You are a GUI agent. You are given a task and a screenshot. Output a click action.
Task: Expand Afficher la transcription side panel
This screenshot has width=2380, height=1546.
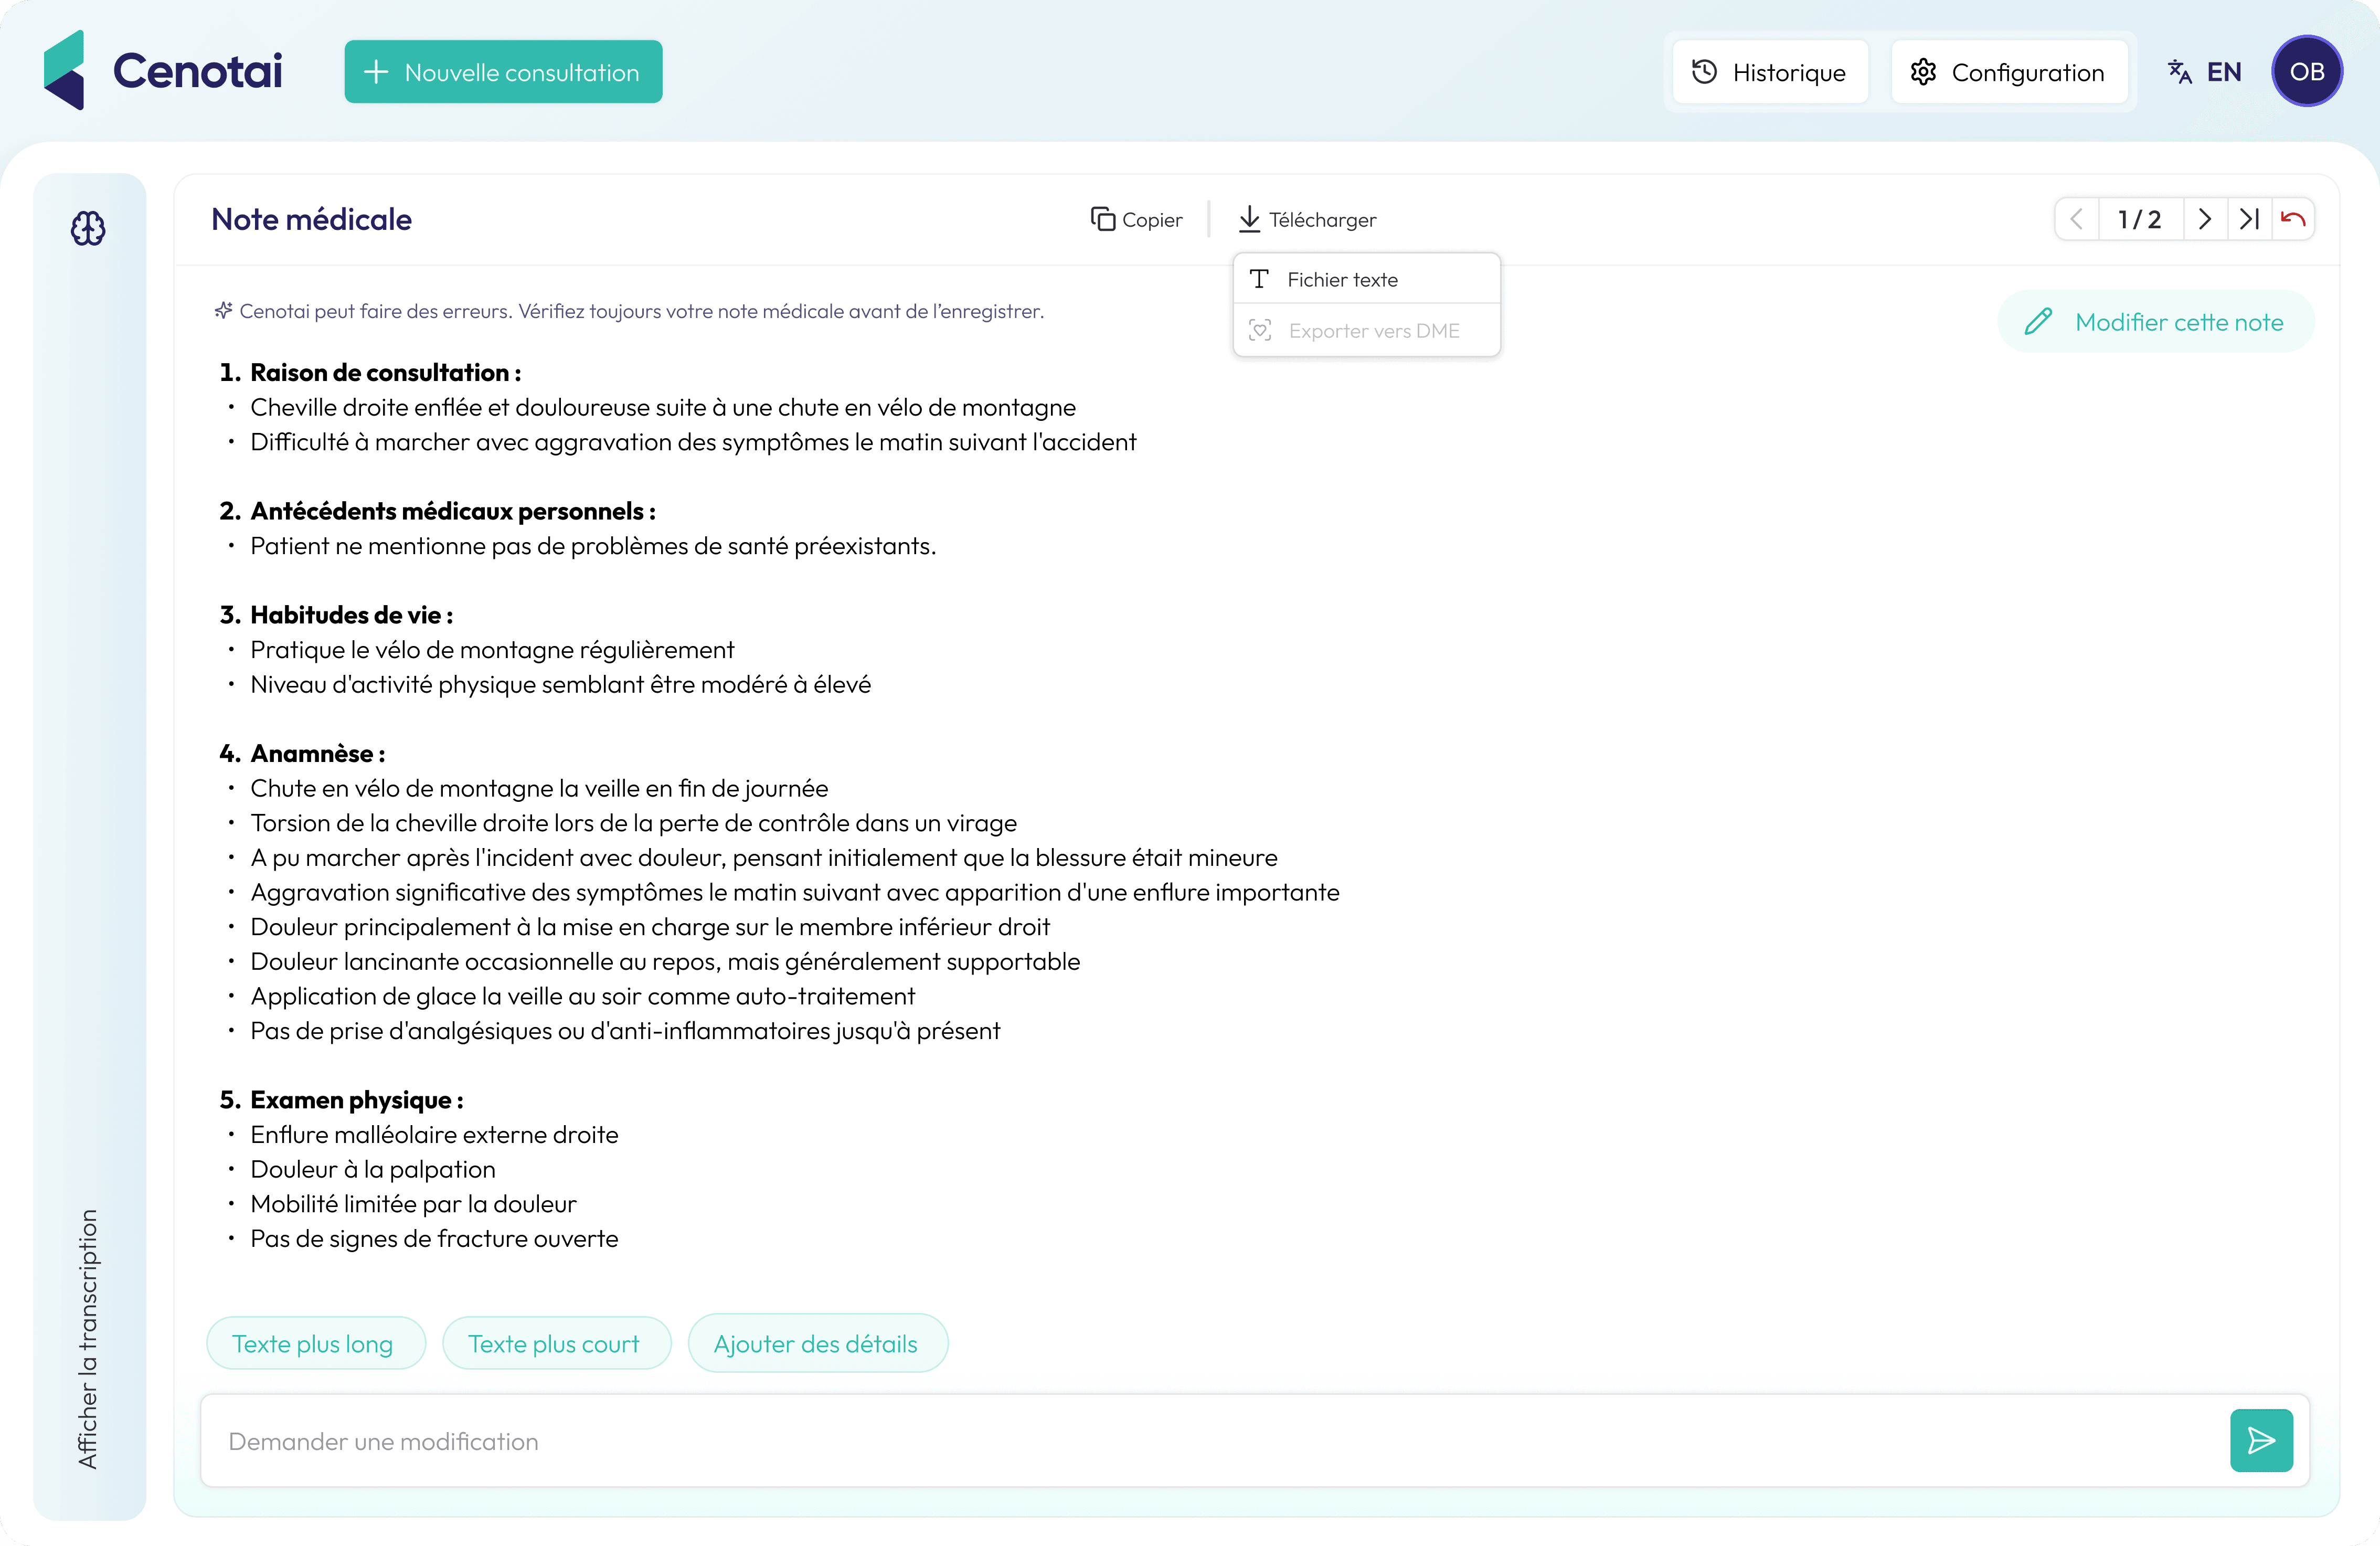pos(88,1338)
